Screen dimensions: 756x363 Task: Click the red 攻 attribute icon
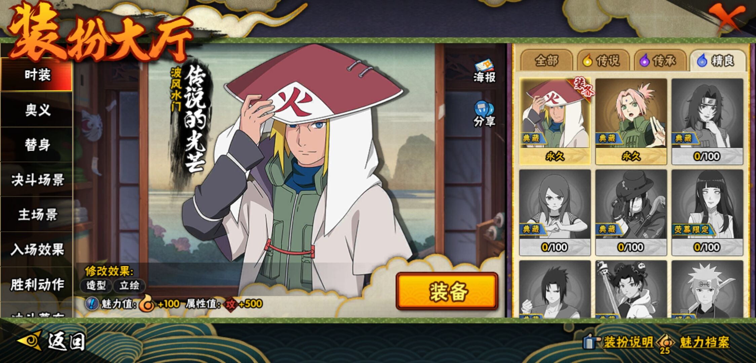230,304
